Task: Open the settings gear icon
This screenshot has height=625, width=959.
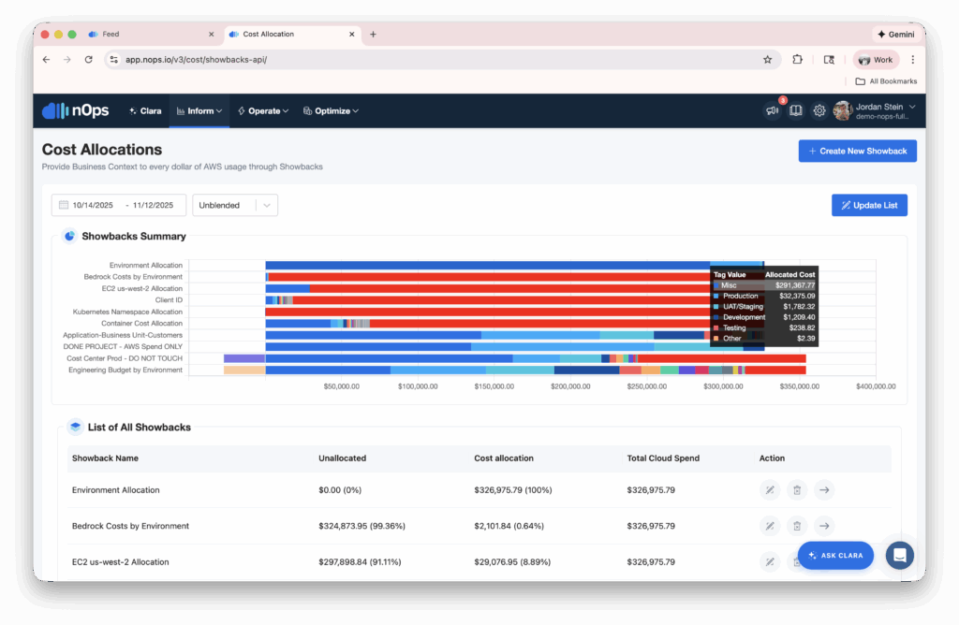Action: point(819,110)
